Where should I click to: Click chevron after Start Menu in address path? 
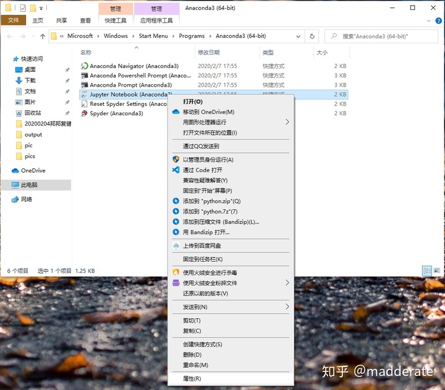tap(173, 36)
